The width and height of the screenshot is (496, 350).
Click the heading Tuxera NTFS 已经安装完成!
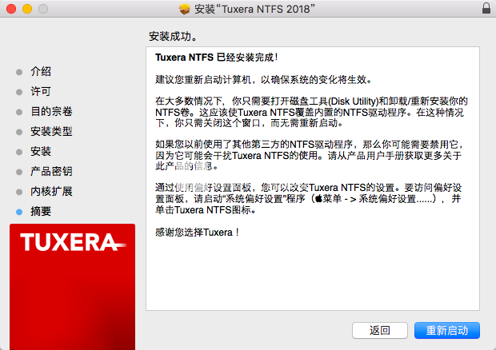[217, 58]
